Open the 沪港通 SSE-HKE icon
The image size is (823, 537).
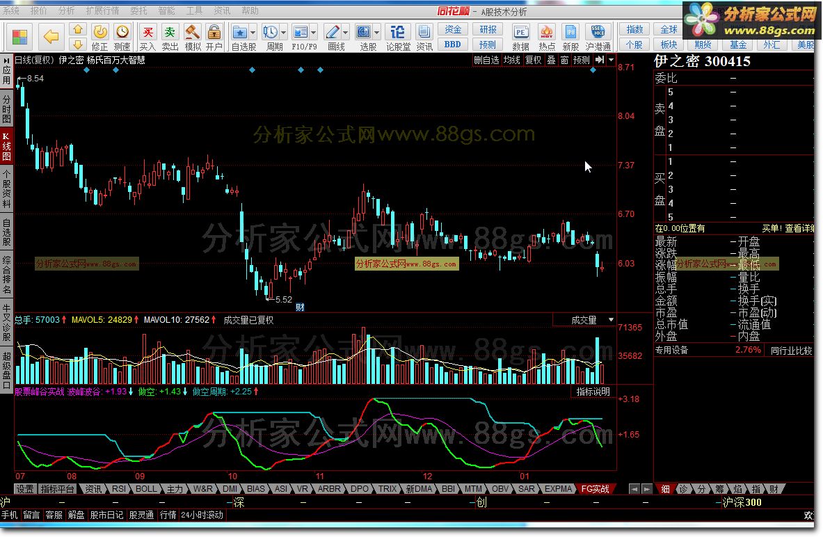[x=598, y=38]
